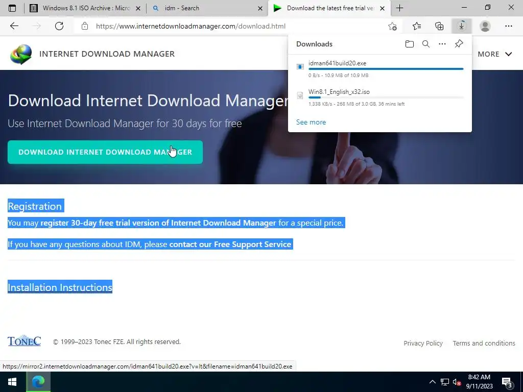The height and width of the screenshot is (392, 523).
Task: Open the profile avatar icon
Action: 485,26
